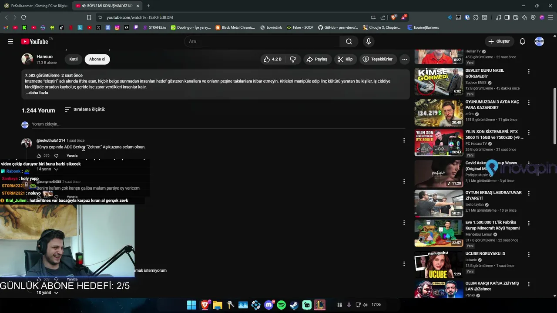This screenshot has height=313, width=557.
Task: Open Steam from the taskbar
Action: [x=294, y=305]
